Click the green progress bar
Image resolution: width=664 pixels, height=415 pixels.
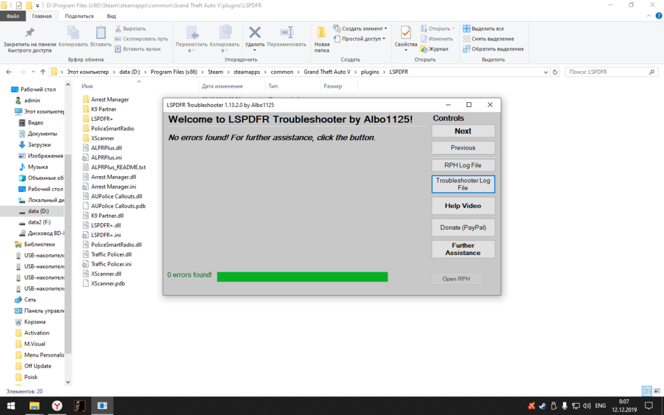point(302,277)
